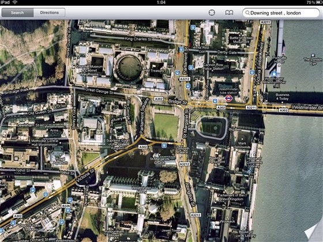Tap the 'Business 4 Today' label
Screen dimensions: 323x242
tap(283, 97)
